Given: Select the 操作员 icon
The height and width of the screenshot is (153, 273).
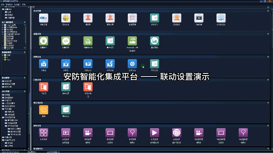Looking at the screenshot, I should click(x=88, y=19).
